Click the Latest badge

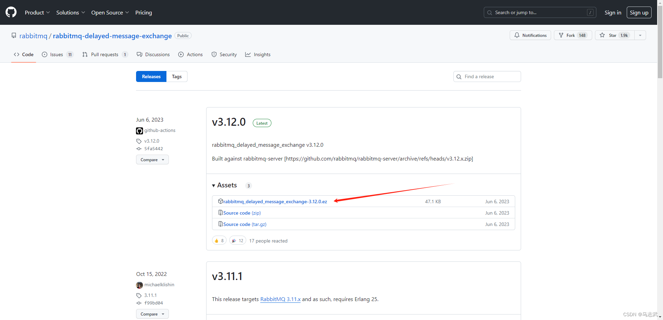262,123
